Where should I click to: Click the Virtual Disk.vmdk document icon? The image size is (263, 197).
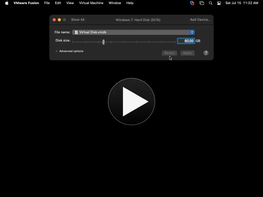76,32
